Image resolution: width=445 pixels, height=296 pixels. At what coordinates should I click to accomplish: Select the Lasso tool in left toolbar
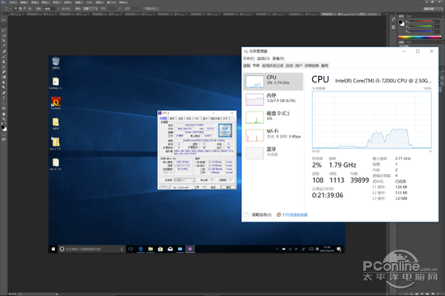click(4, 31)
